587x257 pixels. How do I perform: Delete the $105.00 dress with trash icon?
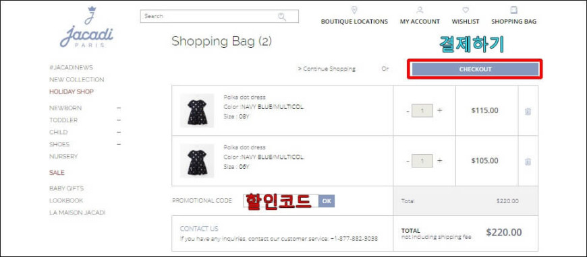coord(528,161)
